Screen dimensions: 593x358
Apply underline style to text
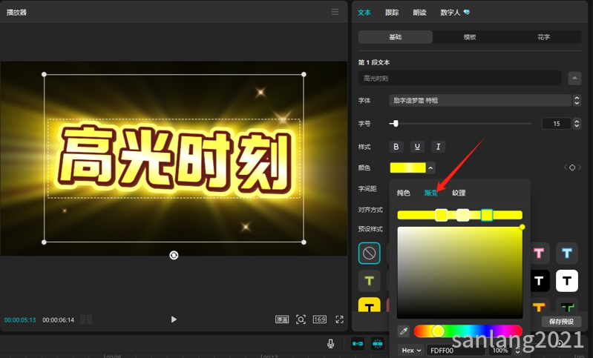(x=417, y=147)
